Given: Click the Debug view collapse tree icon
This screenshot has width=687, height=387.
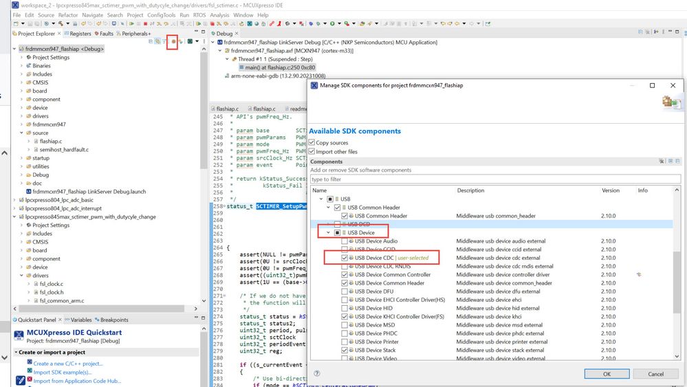Looking at the screenshot, I should coord(640,32).
